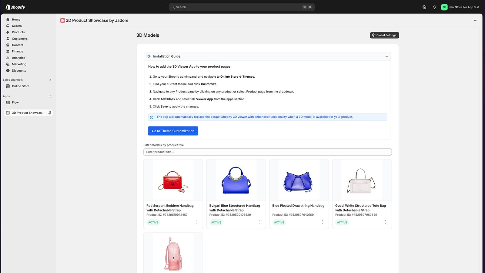Open Global Settings
The height and width of the screenshot is (273, 485).
[x=384, y=35]
